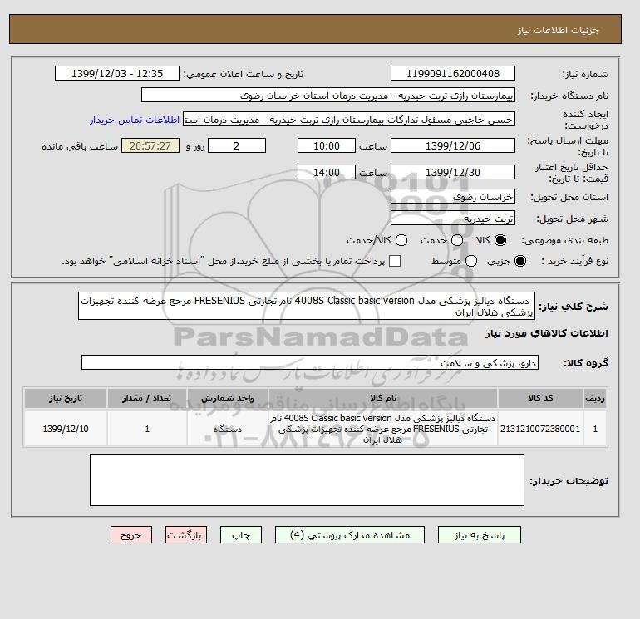The width and height of the screenshot is (640, 619).
Task: View attached documents (4) button
Action: point(350,535)
